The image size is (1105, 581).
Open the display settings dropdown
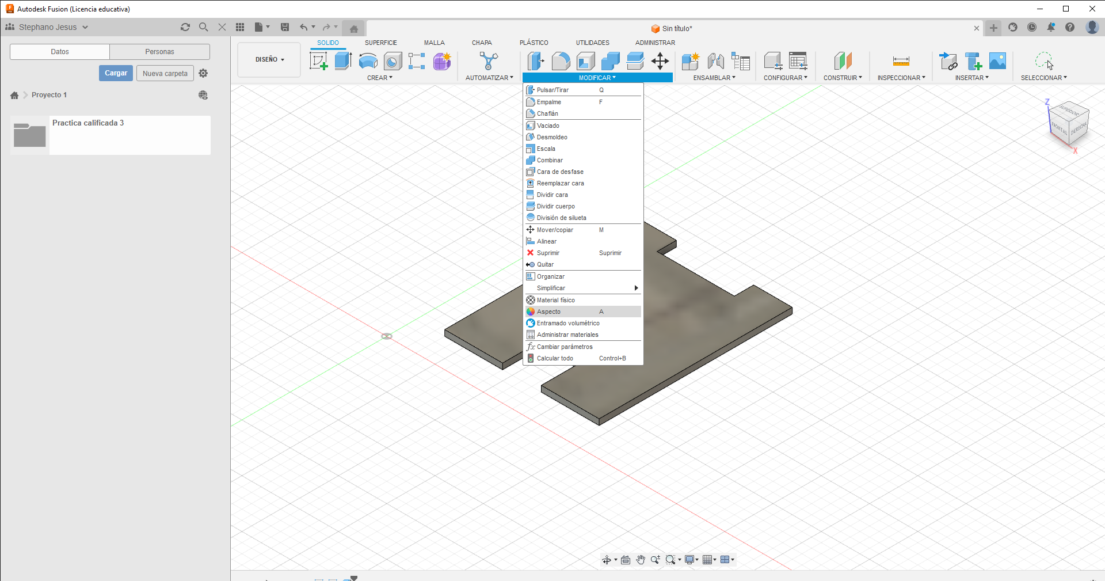[x=691, y=560]
